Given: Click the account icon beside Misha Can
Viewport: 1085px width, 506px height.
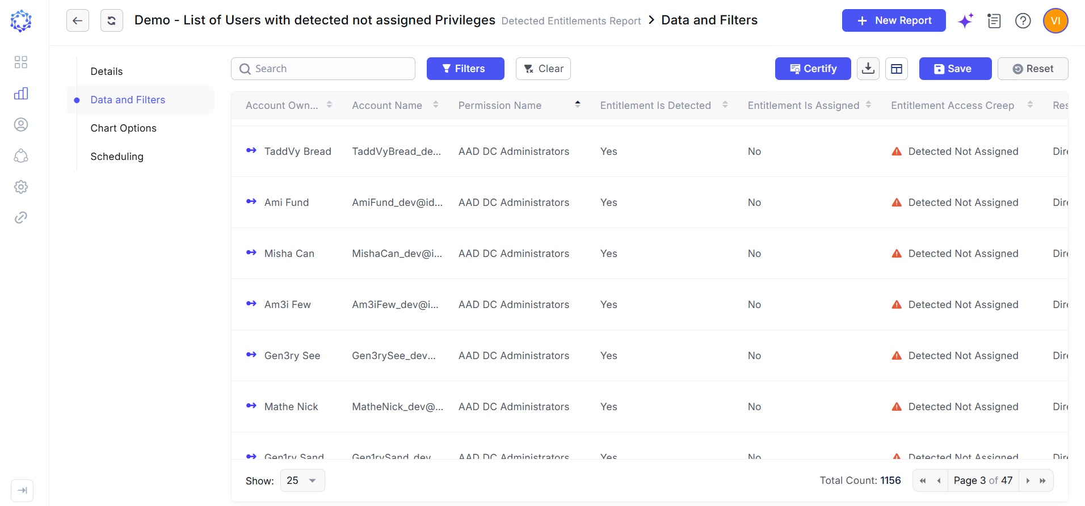Looking at the screenshot, I should [x=251, y=252].
